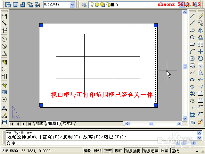Click the command window scroll up arrow
205x154 pixels.
199,133
